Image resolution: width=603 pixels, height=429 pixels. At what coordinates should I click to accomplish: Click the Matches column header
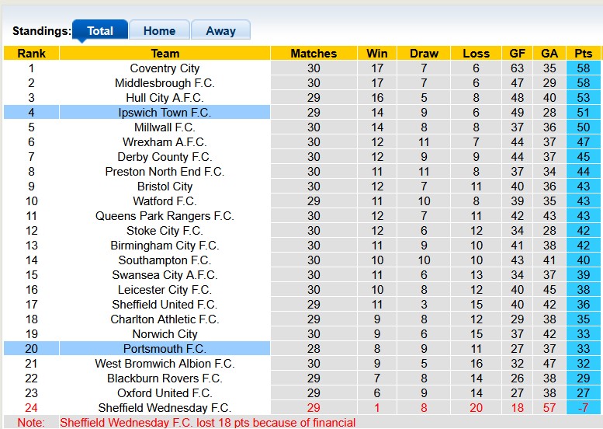[x=314, y=54]
